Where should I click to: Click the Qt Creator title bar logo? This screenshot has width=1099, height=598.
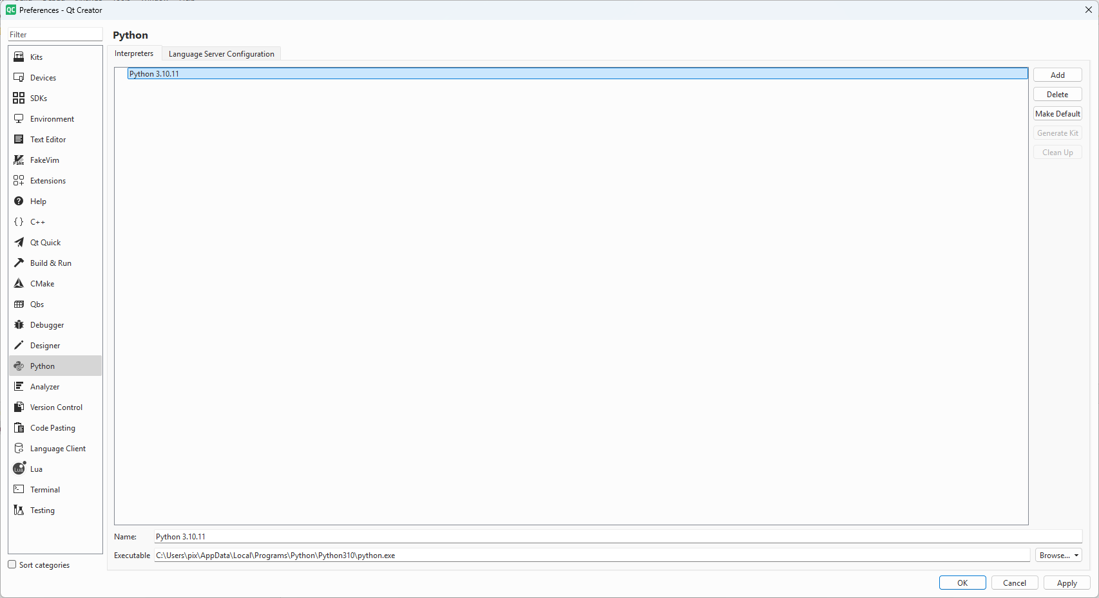(11, 10)
